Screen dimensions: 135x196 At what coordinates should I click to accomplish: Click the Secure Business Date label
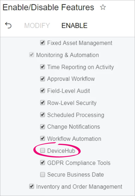pos(76,175)
